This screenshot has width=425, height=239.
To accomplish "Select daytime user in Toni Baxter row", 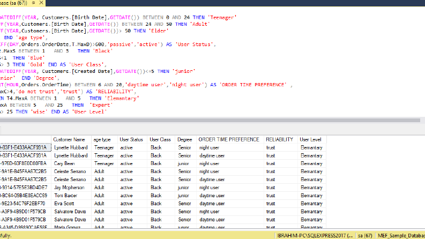I will [230, 196].
